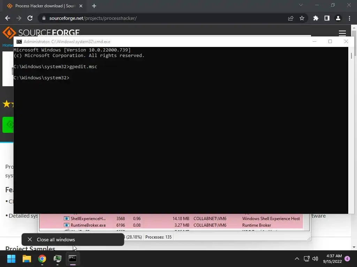Open Chrome profile avatar
The image size is (357, 267).
338,18
